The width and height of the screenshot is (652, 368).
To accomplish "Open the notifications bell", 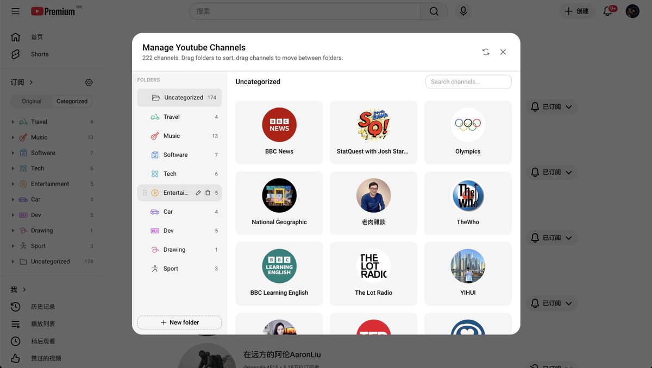I will (608, 11).
